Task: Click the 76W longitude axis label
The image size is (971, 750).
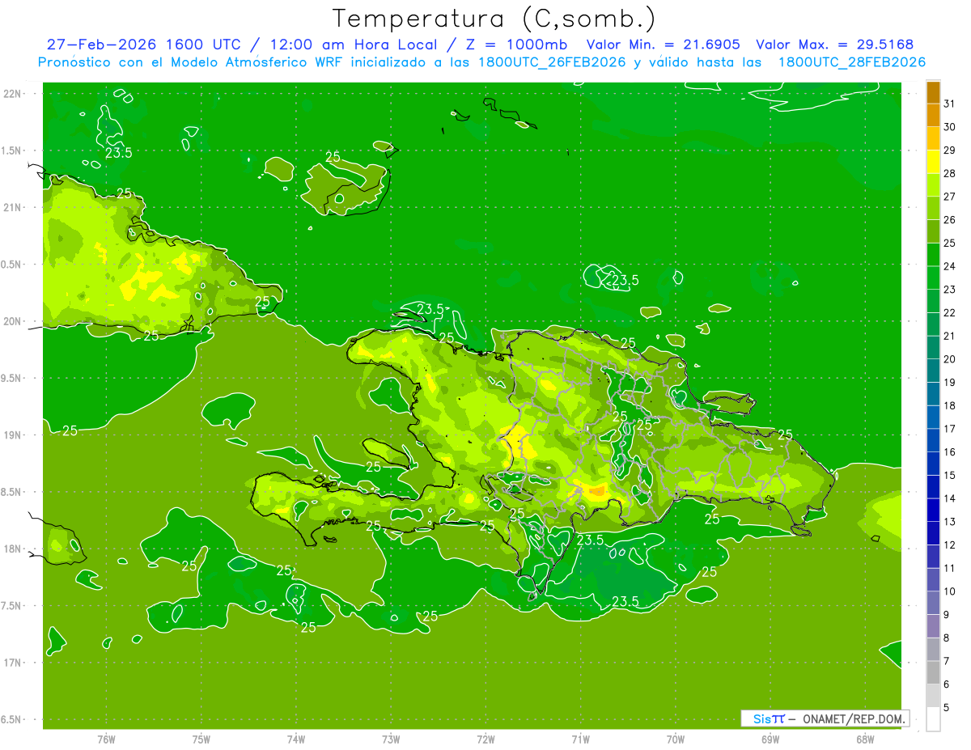Action: 106,739
